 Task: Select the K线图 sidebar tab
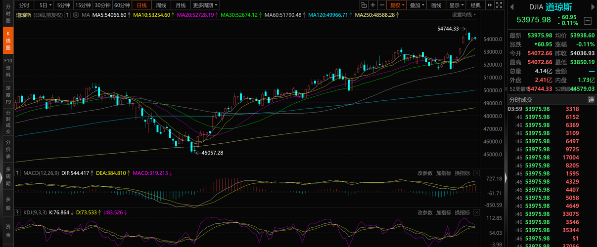click(x=8, y=41)
